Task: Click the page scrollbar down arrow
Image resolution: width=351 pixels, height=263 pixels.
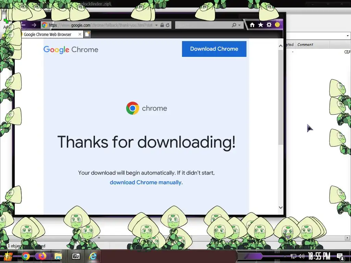Action: pos(281,207)
